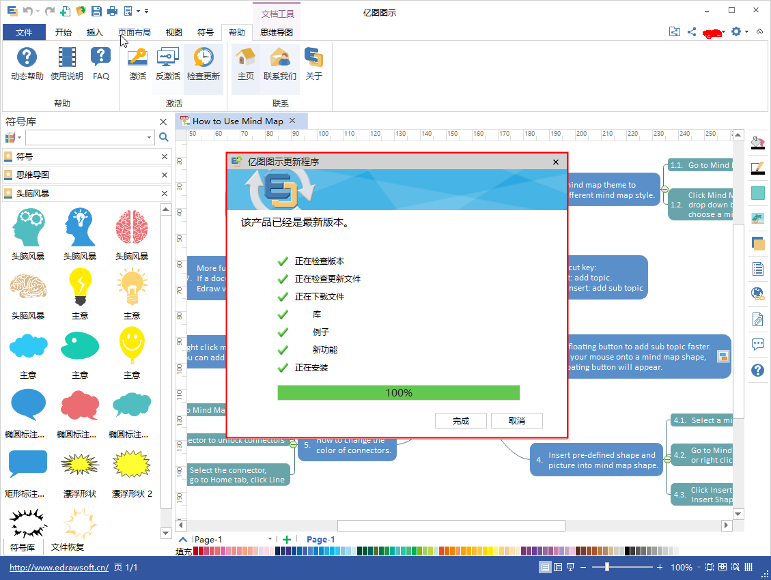This screenshot has height=580, width=771.
Task: Close the 思维导图 symbol category
Action: 165,175
